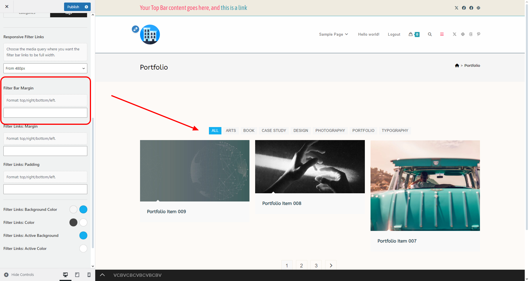Select the PHOTOGRAPHY filter
529x281 pixels.
(330, 130)
